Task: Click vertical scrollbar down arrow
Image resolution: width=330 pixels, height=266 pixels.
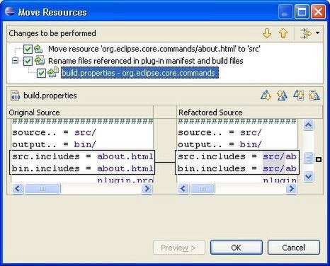Action: (309, 176)
